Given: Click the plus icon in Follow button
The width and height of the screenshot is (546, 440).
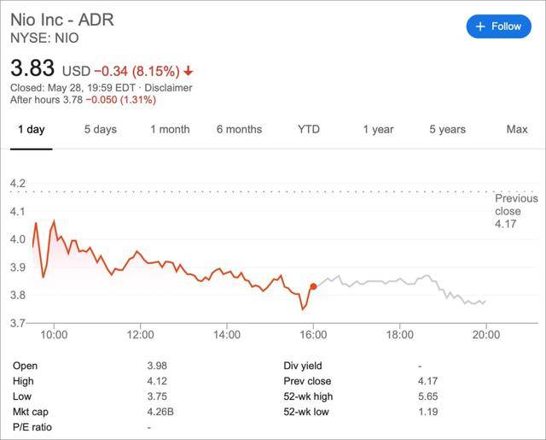Looking at the screenshot, I should coord(480,26).
